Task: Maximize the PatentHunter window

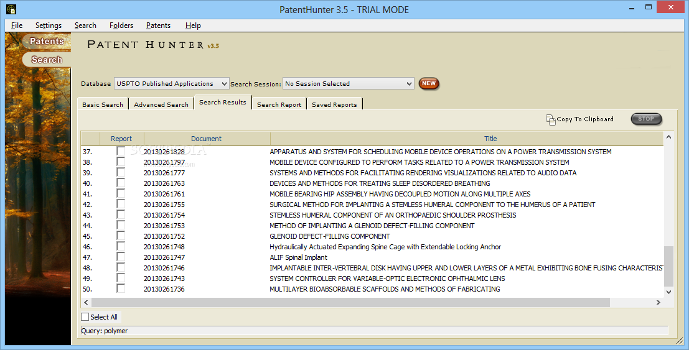Action: [x=648, y=7]
